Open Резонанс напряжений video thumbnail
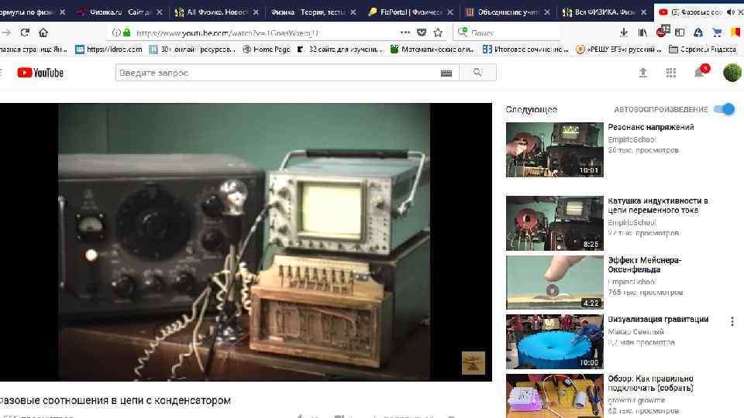 (x=554, y=149)
